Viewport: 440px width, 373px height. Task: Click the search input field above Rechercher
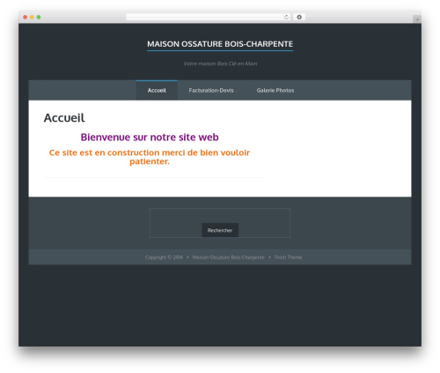pos(220,216)
